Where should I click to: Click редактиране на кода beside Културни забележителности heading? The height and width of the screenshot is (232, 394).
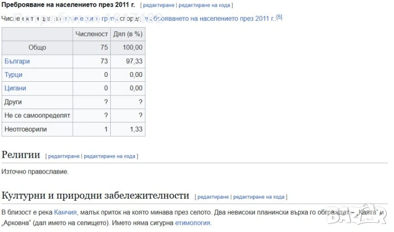coord(259,197)
